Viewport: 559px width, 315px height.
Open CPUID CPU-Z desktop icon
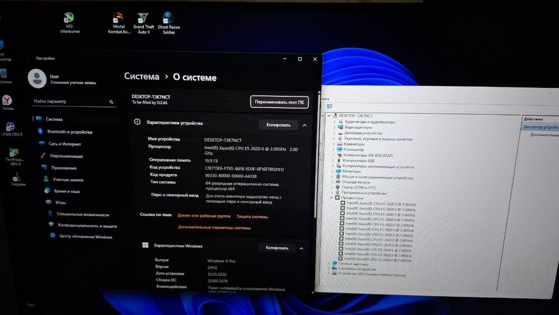click(x=11, y=129)
